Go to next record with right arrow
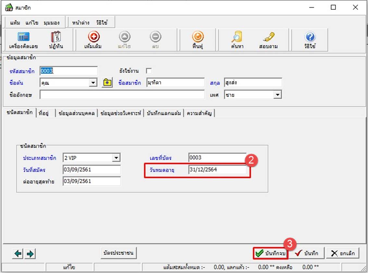The image size is (368, 273). pyautogui.click(x=30, y=254)
